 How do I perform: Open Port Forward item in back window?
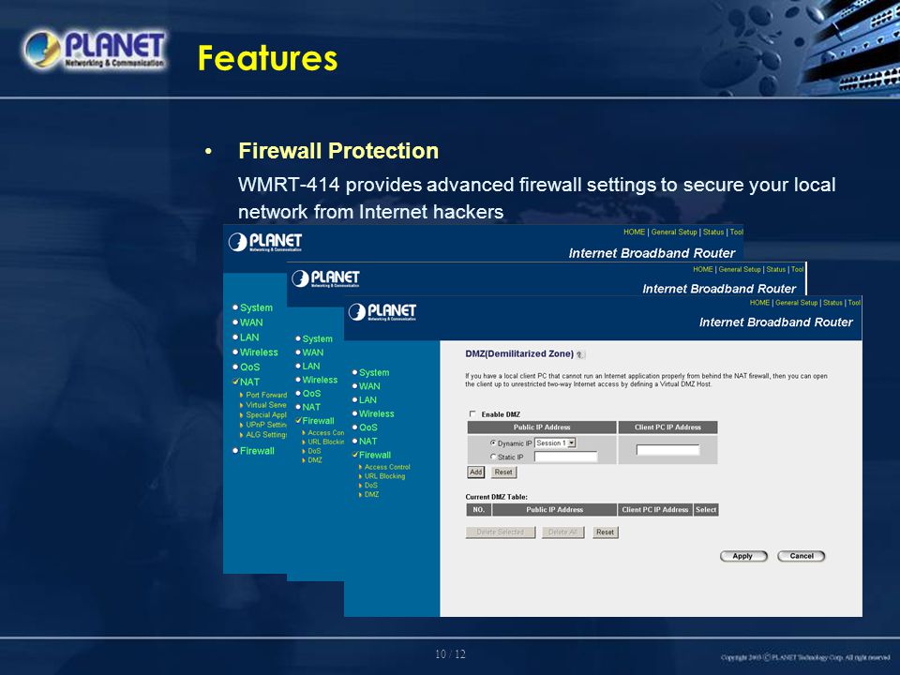265,395
